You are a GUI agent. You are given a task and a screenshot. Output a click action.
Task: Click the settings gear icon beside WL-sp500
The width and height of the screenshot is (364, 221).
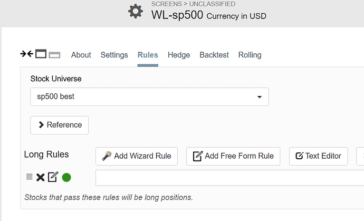[136, 11]
